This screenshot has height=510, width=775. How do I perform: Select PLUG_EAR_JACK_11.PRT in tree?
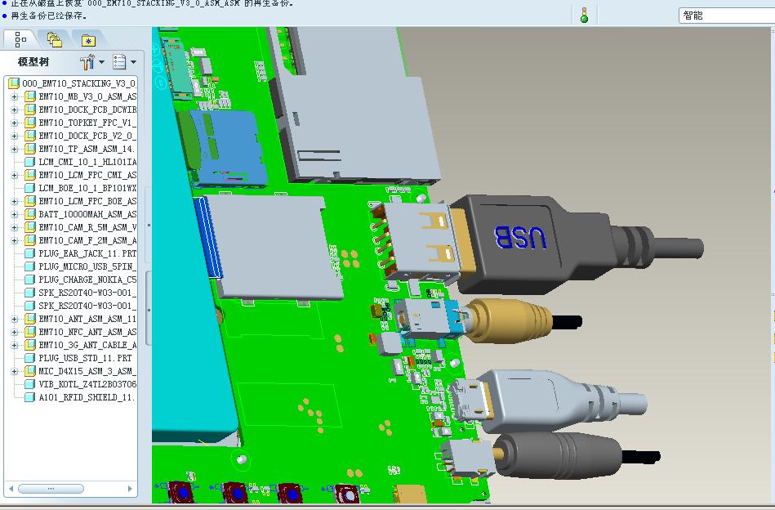(87, 253)
